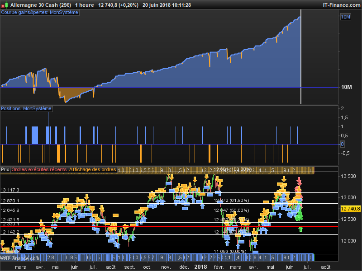Click the date 20 juin 2018 10:11:28
The width and height of the screenshot is (362, 271).
tap(167, 5)
